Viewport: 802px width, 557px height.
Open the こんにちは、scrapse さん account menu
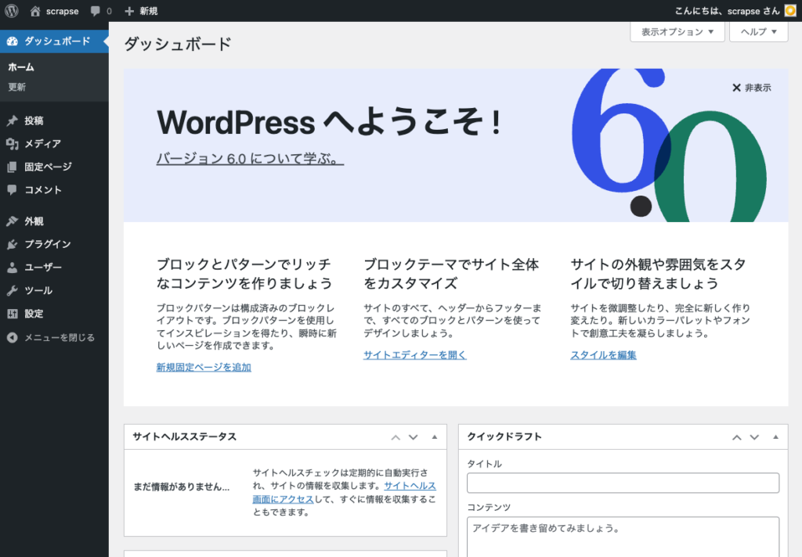pos(735,11)
